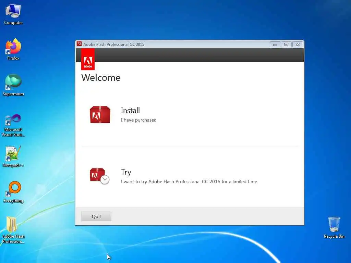
Task: Click the 'Welcome' heading
Action: (101, 78)
